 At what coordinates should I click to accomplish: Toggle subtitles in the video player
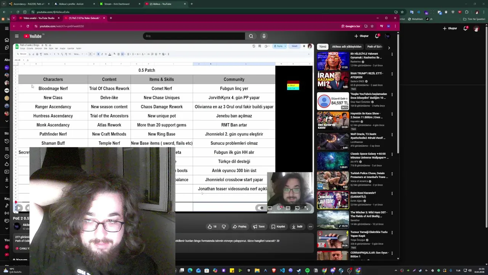pyautogui.click(x=270, y=208)
